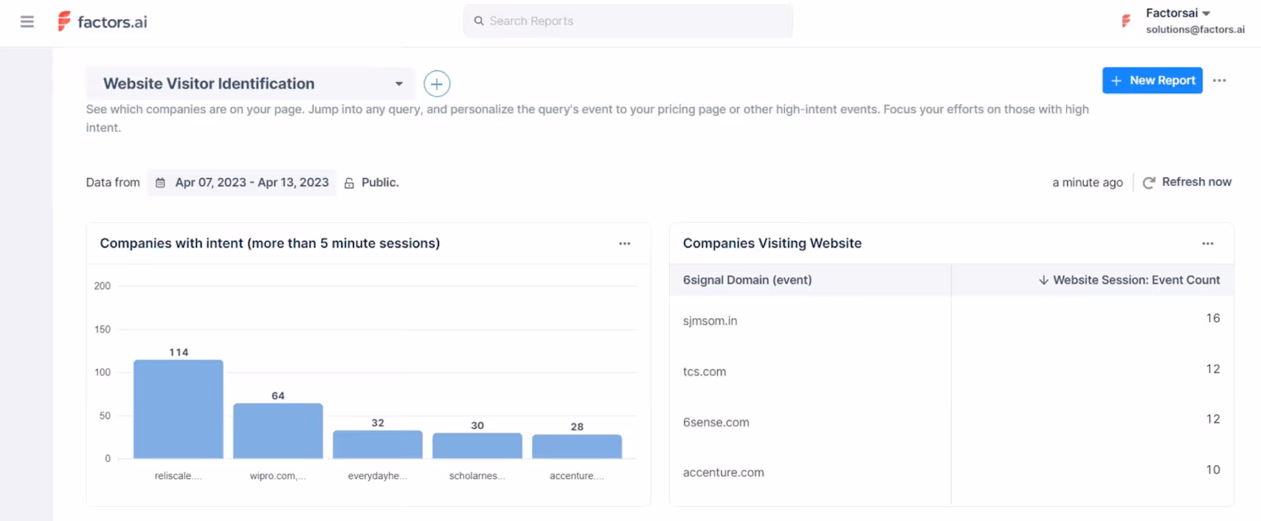Click the tcs.com table row
1261x521 pixels.
pos(951,371)
